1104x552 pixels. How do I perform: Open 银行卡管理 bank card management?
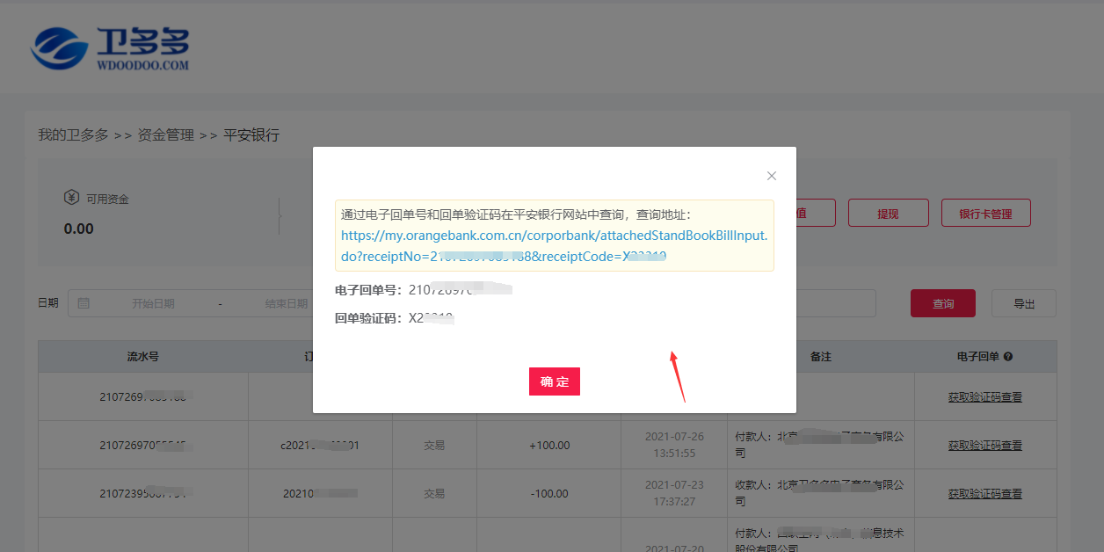(986, 214)
